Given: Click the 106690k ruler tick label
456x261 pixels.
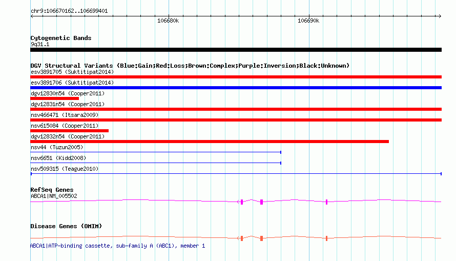Looking at the screenshot, I should (308, 21).
